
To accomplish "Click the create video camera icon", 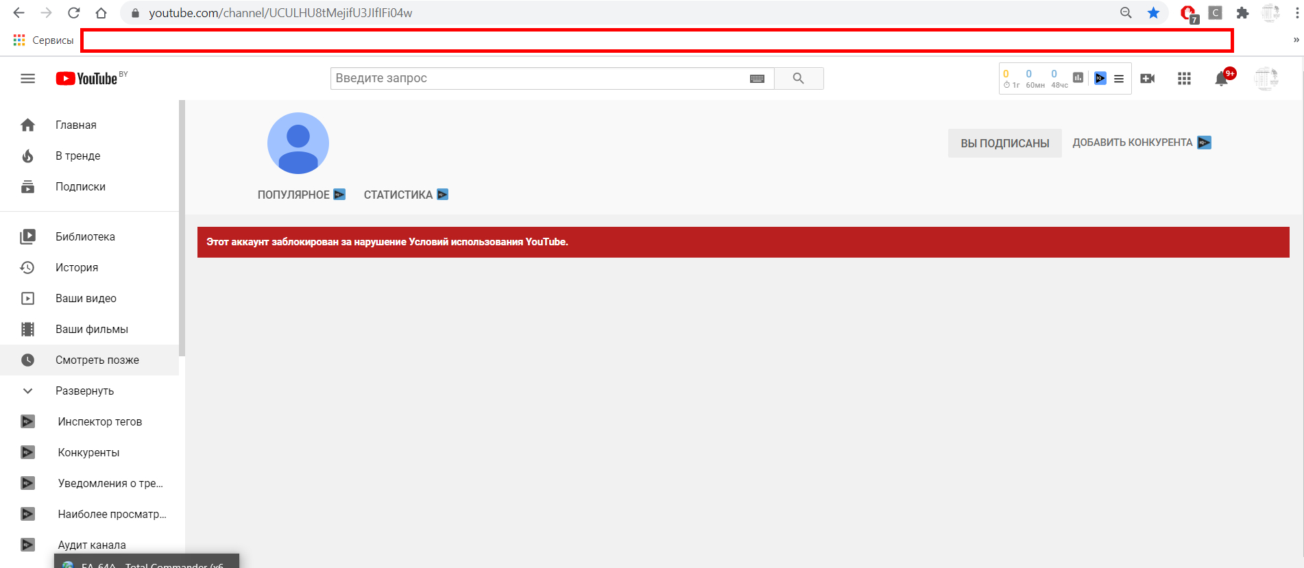I will tap(1147, 79).
